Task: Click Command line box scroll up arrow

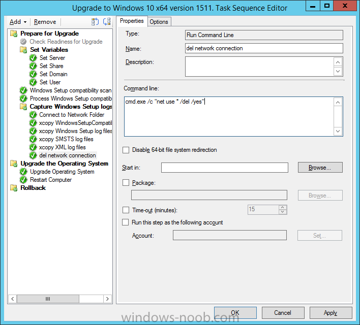Action: 338,102
